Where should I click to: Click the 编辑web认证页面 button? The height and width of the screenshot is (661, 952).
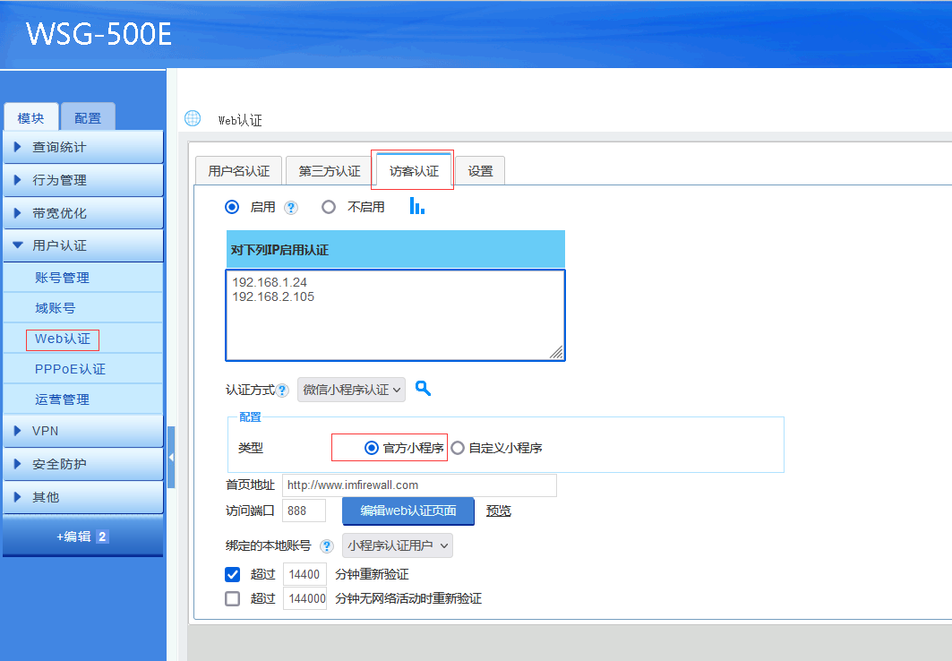408,511
